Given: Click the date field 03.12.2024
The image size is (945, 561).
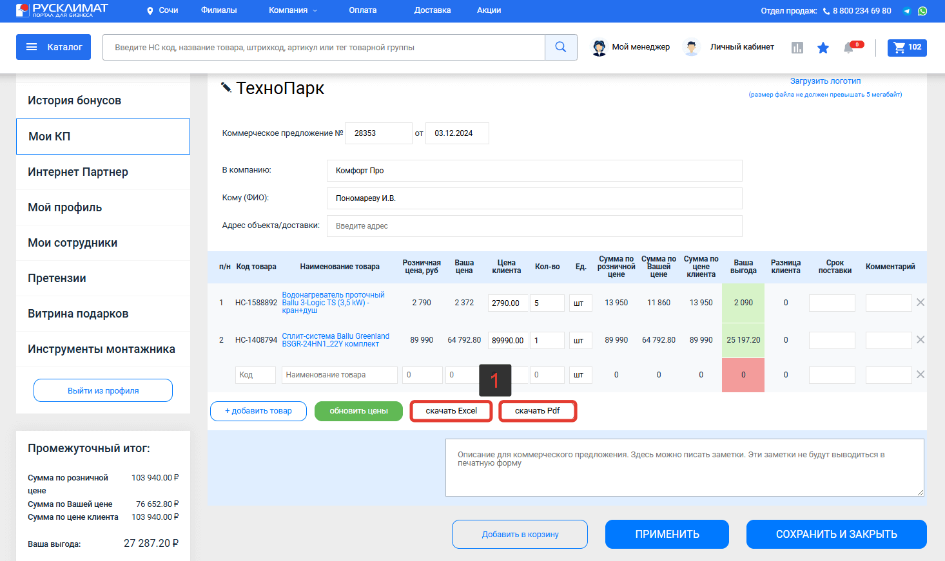Looking at the screenshot, I should 457,133.
